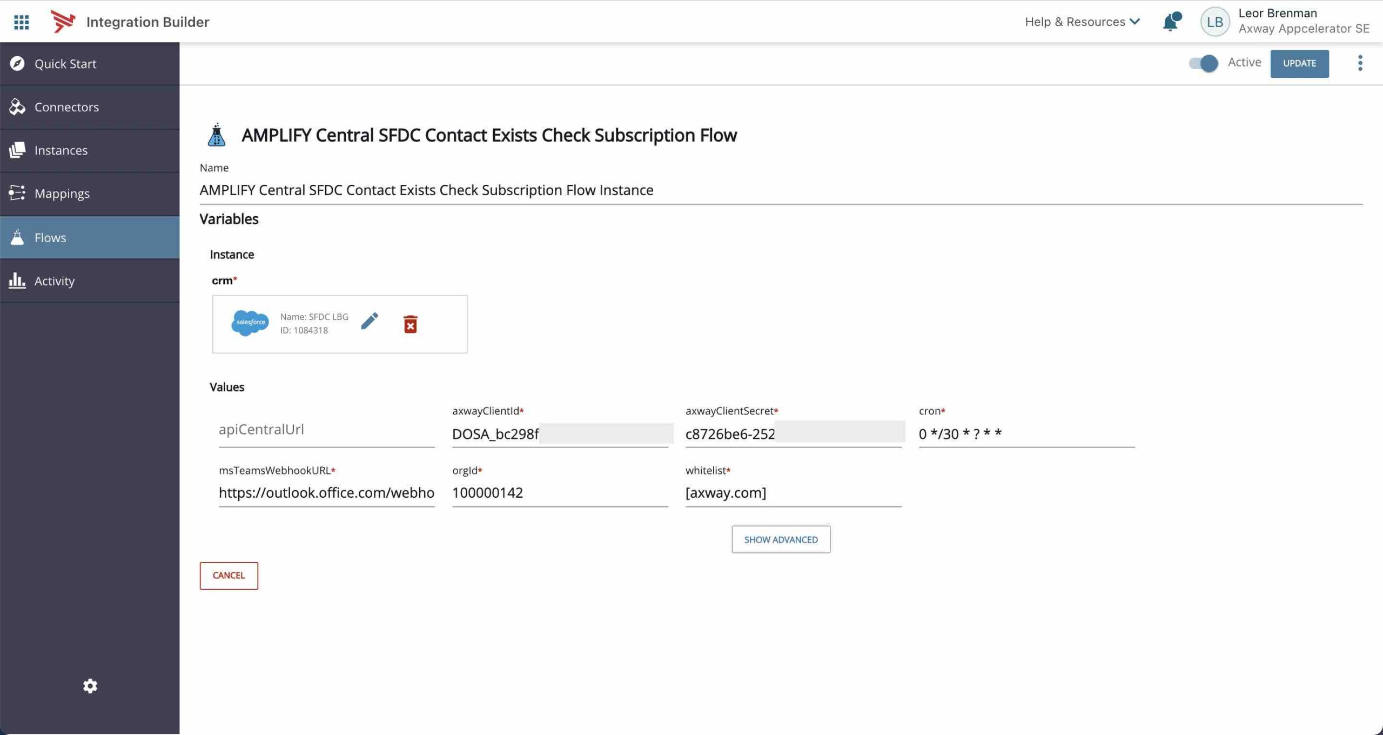The image size is (1383, 735).
Task: Delete the SFDC LBG crm instance
Action: coord(410,324)
